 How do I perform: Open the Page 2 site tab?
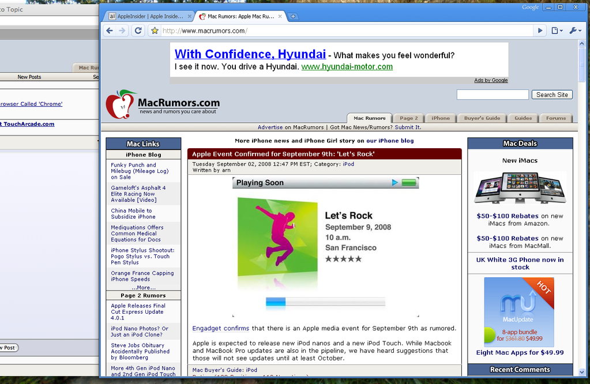click(x=409, y=118)
